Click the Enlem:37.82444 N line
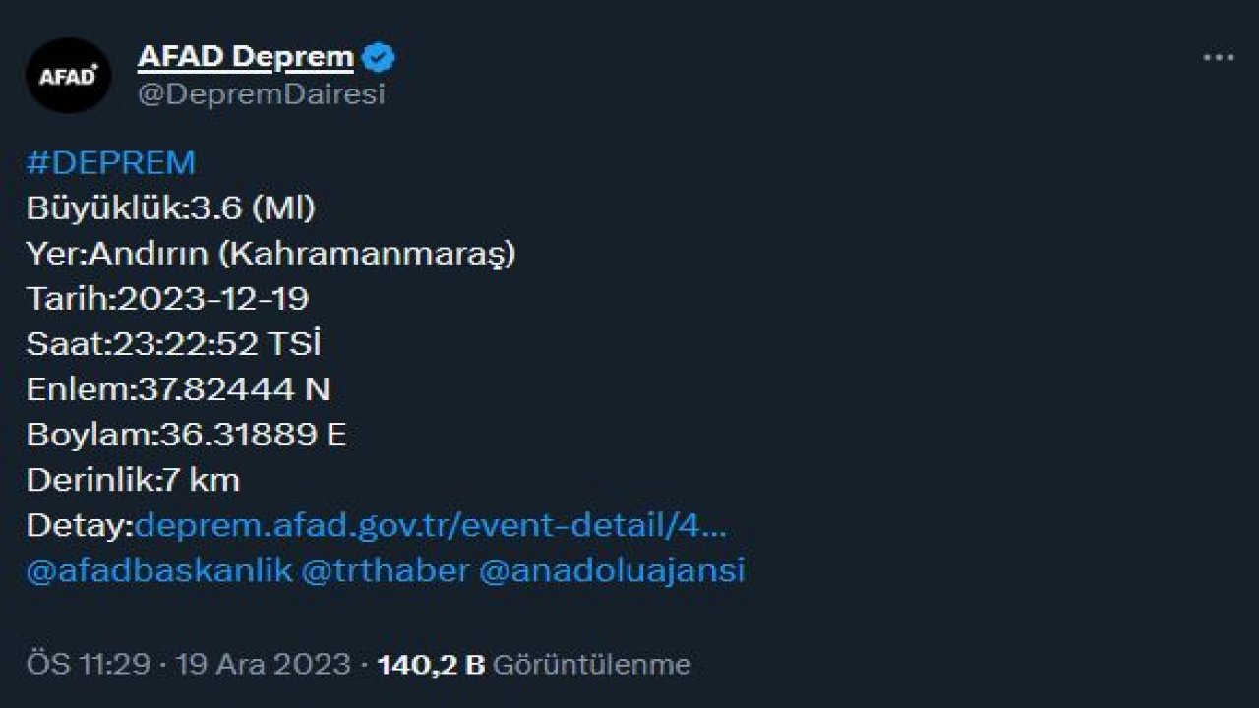This screenshot has height=708, width=1259. point(178,389)
